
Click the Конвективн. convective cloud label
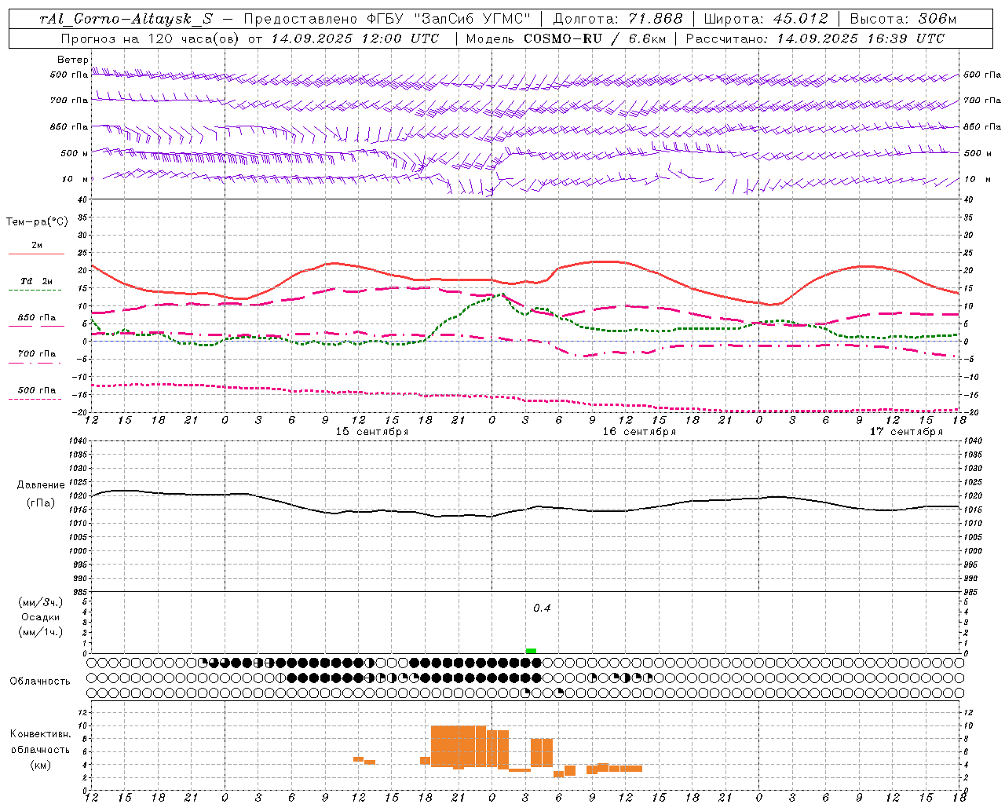tap(40, 734)
